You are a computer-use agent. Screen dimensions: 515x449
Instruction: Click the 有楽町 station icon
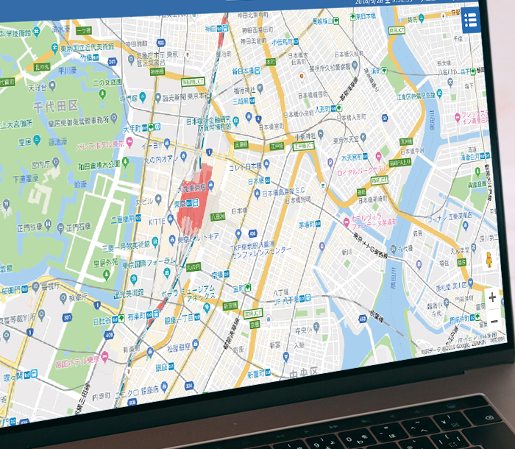(x=152, y=314)
